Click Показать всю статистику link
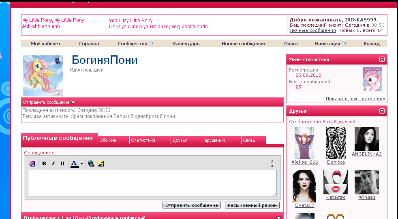The image size is (398, 219). pyautogui.click(x=355, y=99)
